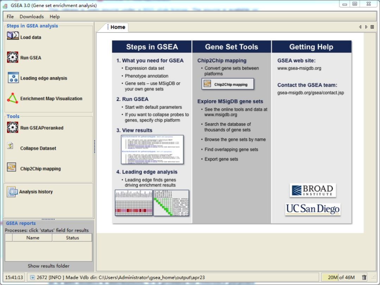
Task: Open Chip2Chip mapping sidebar icon
Action: tap(11, 167)
